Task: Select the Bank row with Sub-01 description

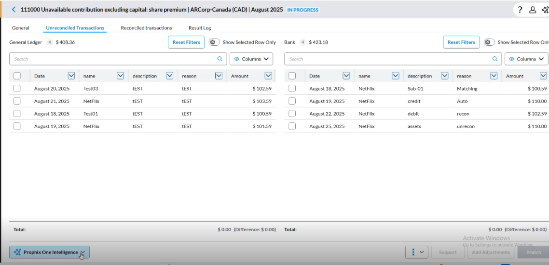Action: [x=292, y=89]
